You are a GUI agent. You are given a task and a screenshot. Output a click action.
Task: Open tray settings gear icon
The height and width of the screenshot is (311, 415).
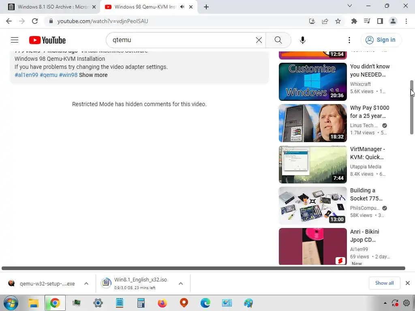point(406,303)
